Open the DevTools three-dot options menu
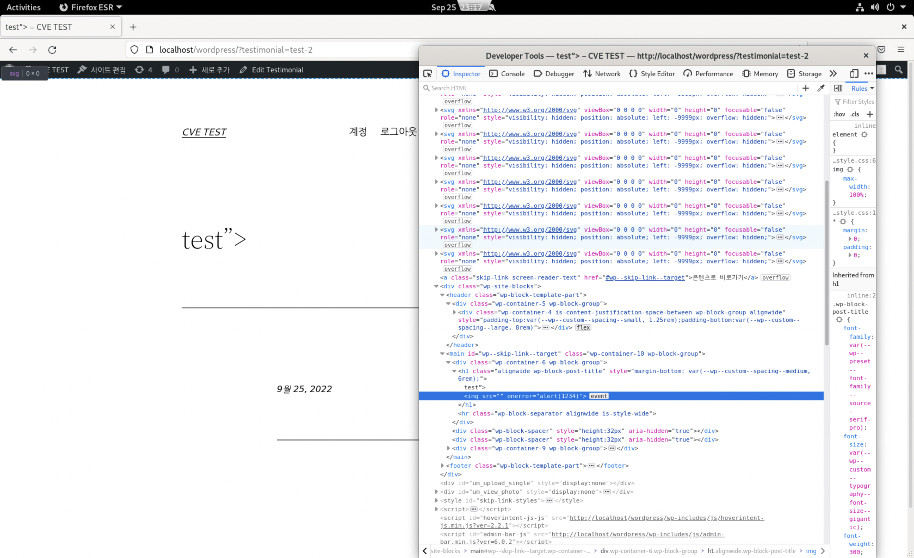This screenshot has height=558, width=914. [x=869, y=74]
